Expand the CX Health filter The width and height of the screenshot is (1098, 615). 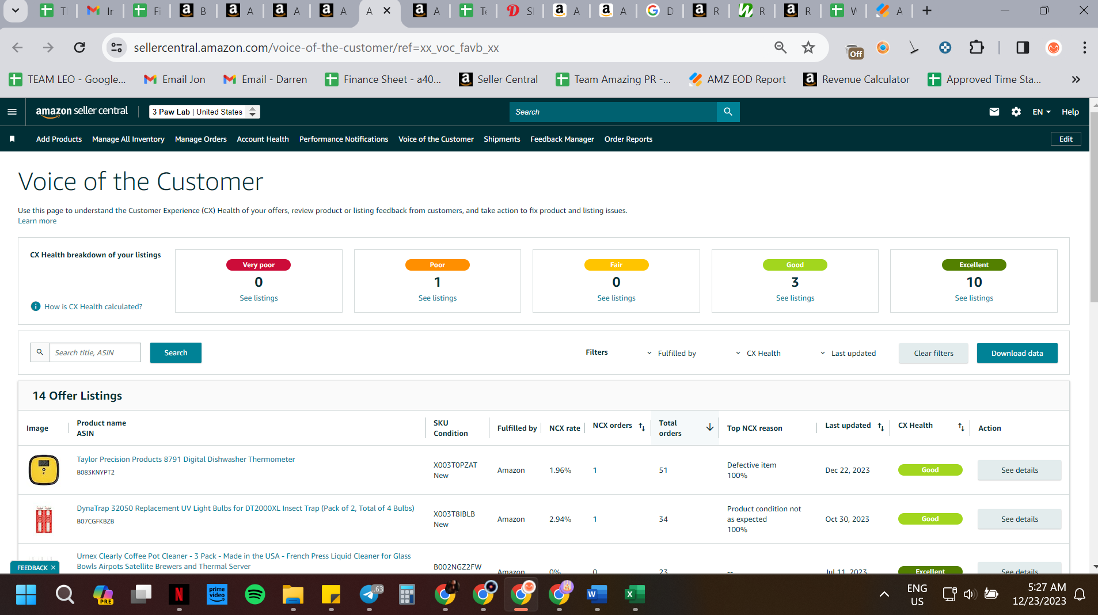pos(758,353)
